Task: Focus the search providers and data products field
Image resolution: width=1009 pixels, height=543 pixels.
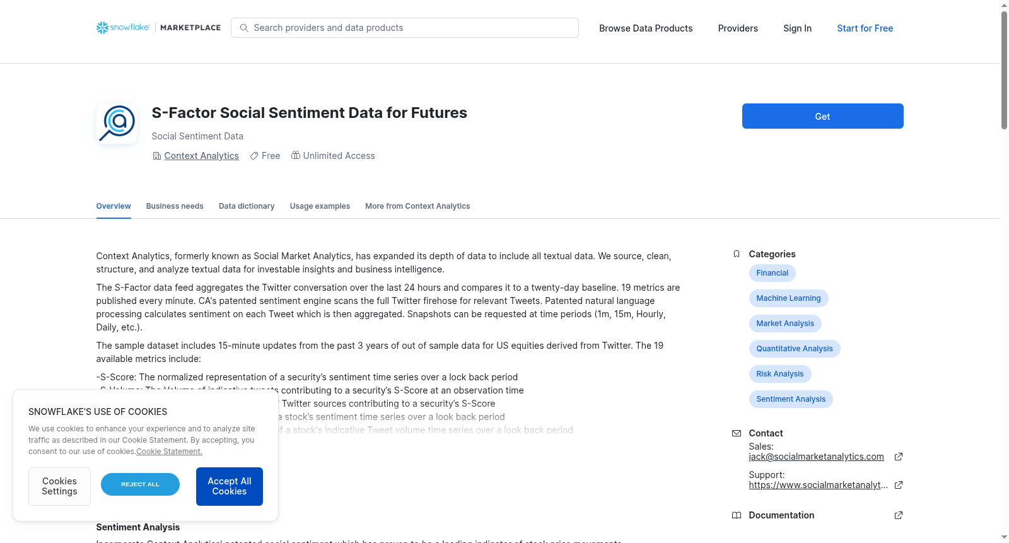Action: (x=405, y=28)
